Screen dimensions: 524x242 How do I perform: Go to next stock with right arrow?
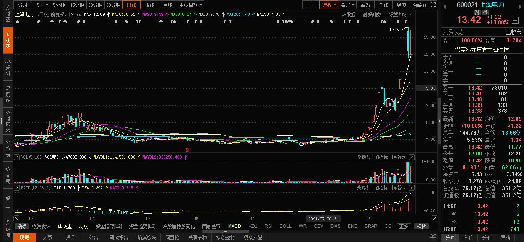(x=520, y=5)
